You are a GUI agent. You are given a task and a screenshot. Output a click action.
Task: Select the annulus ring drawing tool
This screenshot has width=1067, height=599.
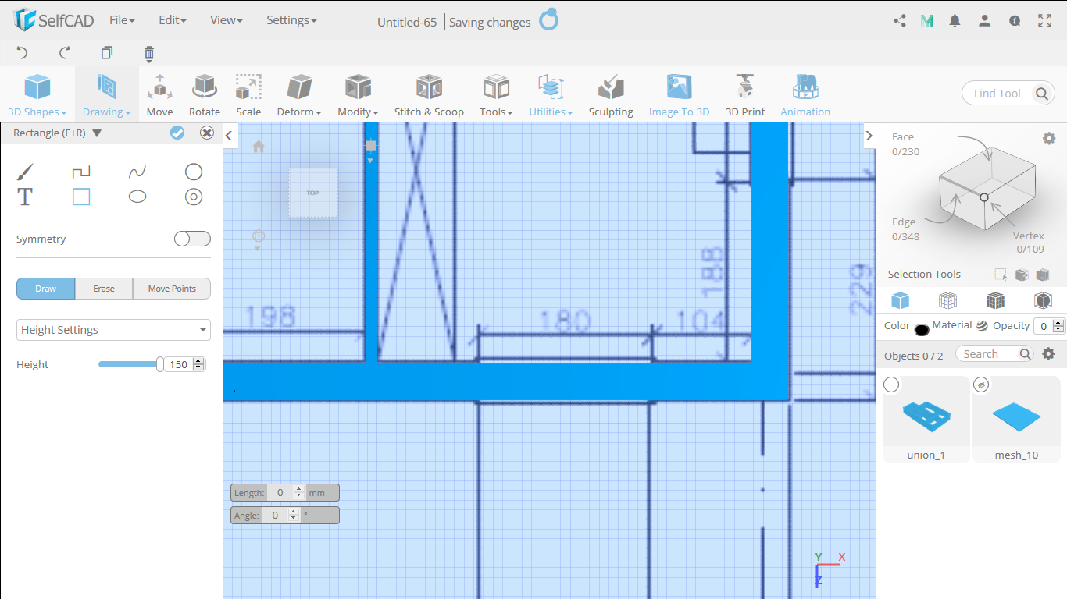[x=194, y=197]
